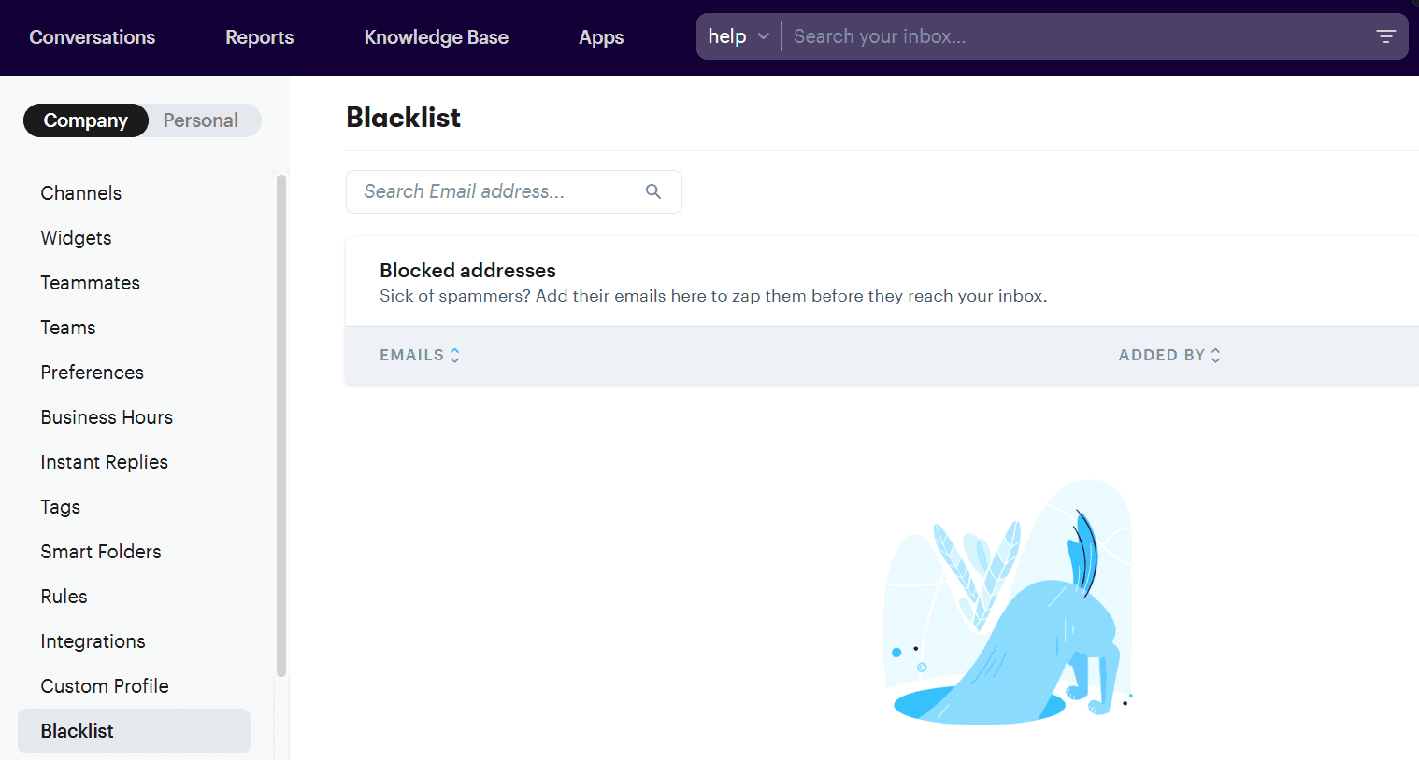
Task: Switch to Company settings
Action: 85,120
